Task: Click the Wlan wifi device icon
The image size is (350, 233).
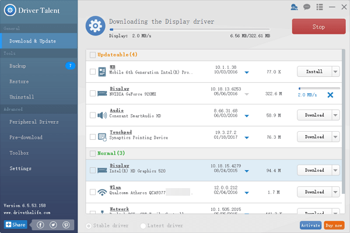Action: pyautogui.click(x=102, y=192)
